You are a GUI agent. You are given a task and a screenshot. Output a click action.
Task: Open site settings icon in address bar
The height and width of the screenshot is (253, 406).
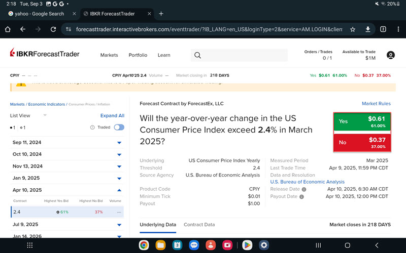(x=69, y=29)
